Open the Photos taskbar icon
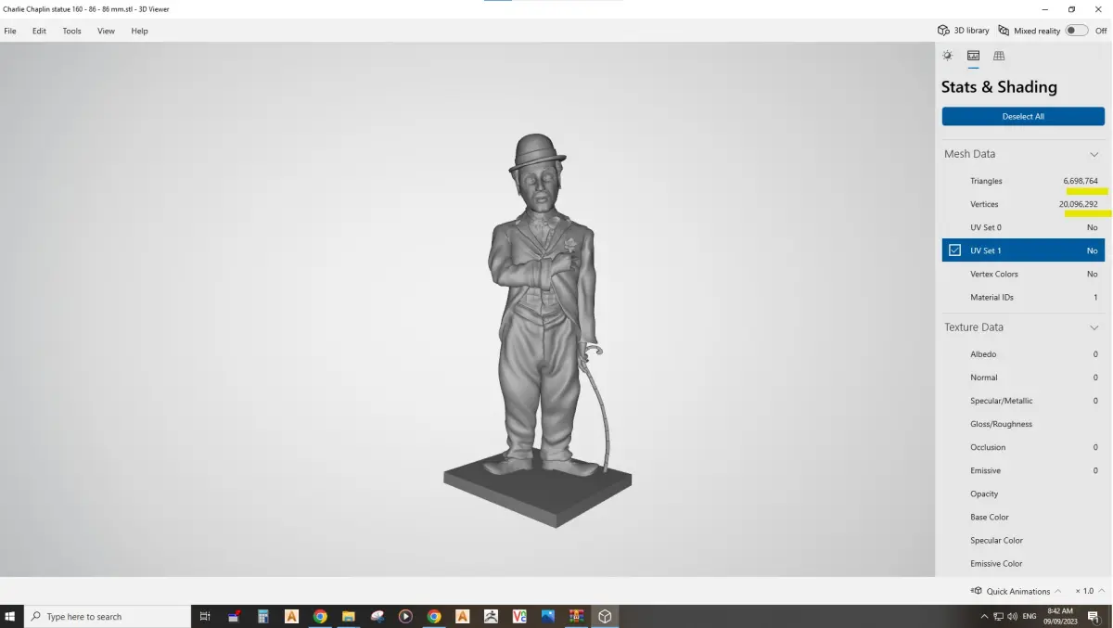 (x=548, y=616)
